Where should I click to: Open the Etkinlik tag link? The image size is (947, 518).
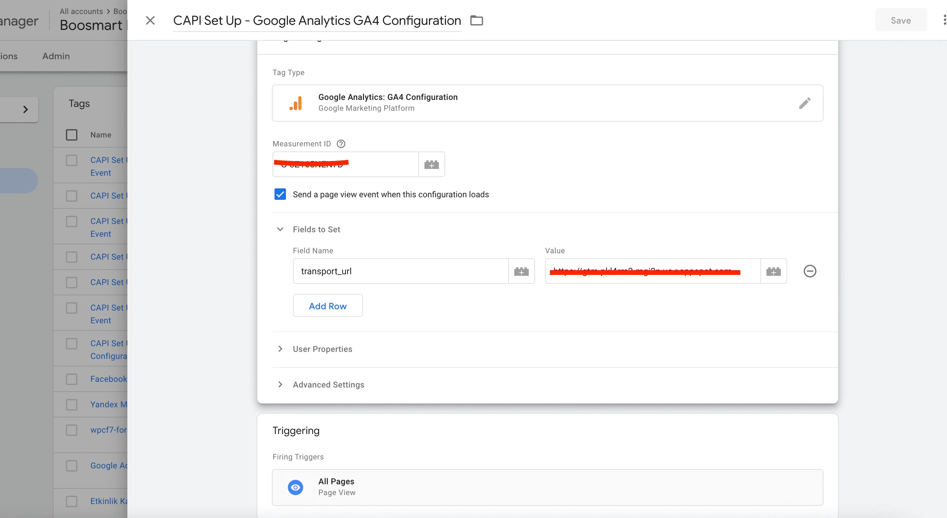coord(109,501)
